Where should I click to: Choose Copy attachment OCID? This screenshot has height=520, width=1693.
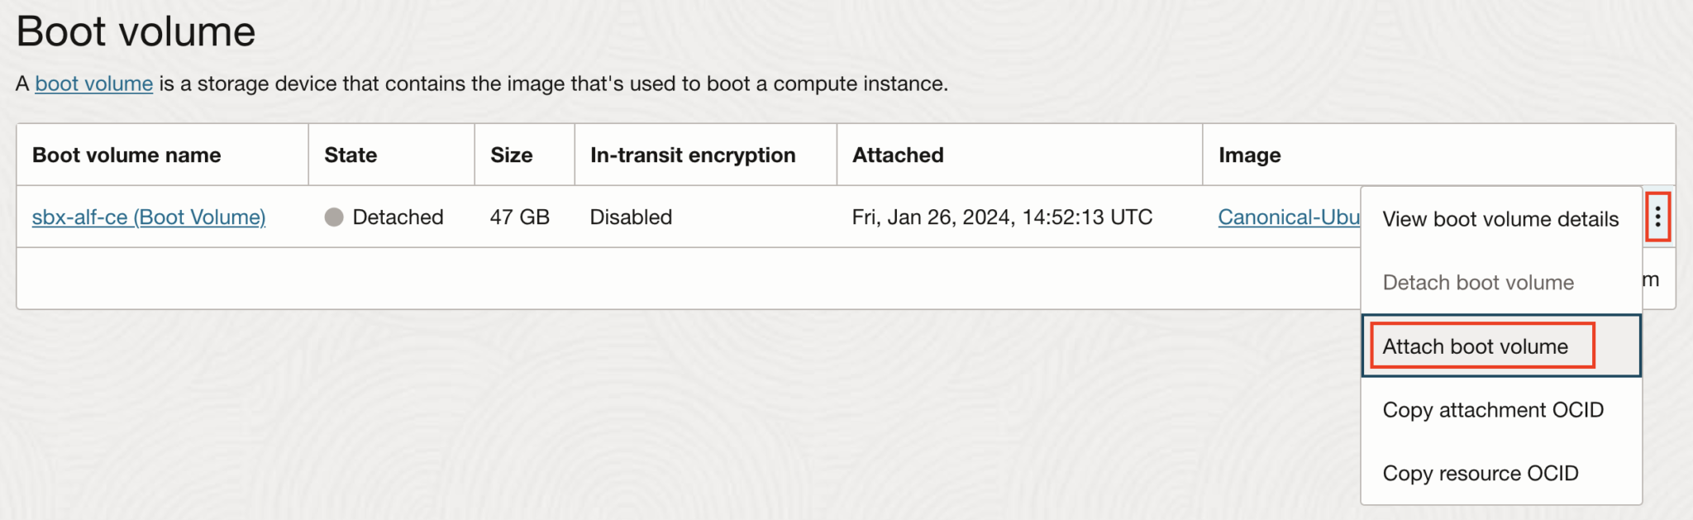pyautogui.click(x=1493, y=410)
